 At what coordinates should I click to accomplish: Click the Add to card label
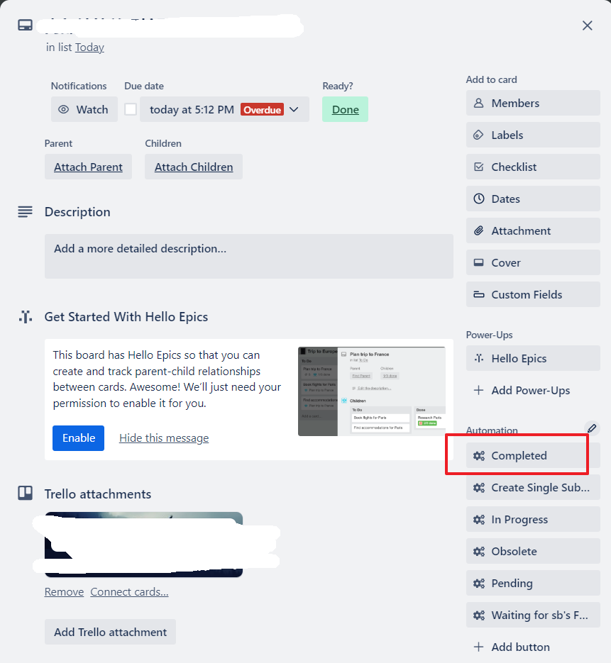(491, 79)
